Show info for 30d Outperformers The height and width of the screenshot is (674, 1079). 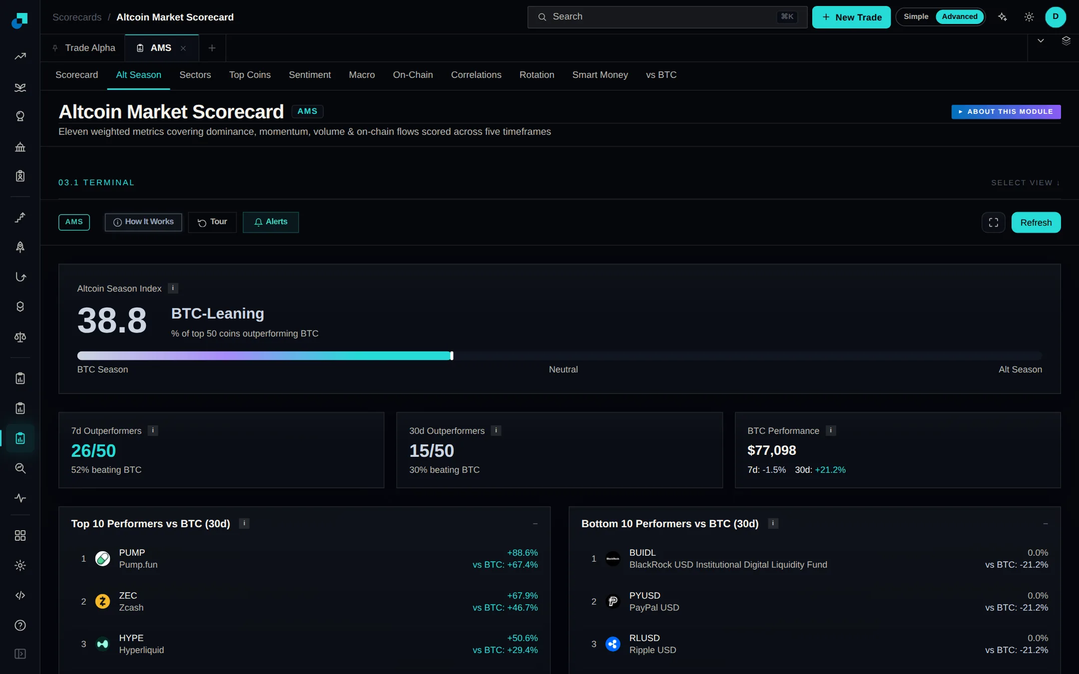[496, 430]
